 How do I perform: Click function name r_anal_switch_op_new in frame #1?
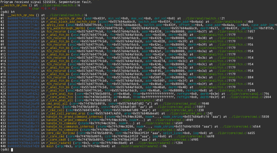(64, 18)
